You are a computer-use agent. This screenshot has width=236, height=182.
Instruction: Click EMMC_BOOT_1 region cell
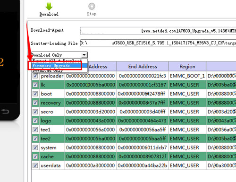(187, 76)
